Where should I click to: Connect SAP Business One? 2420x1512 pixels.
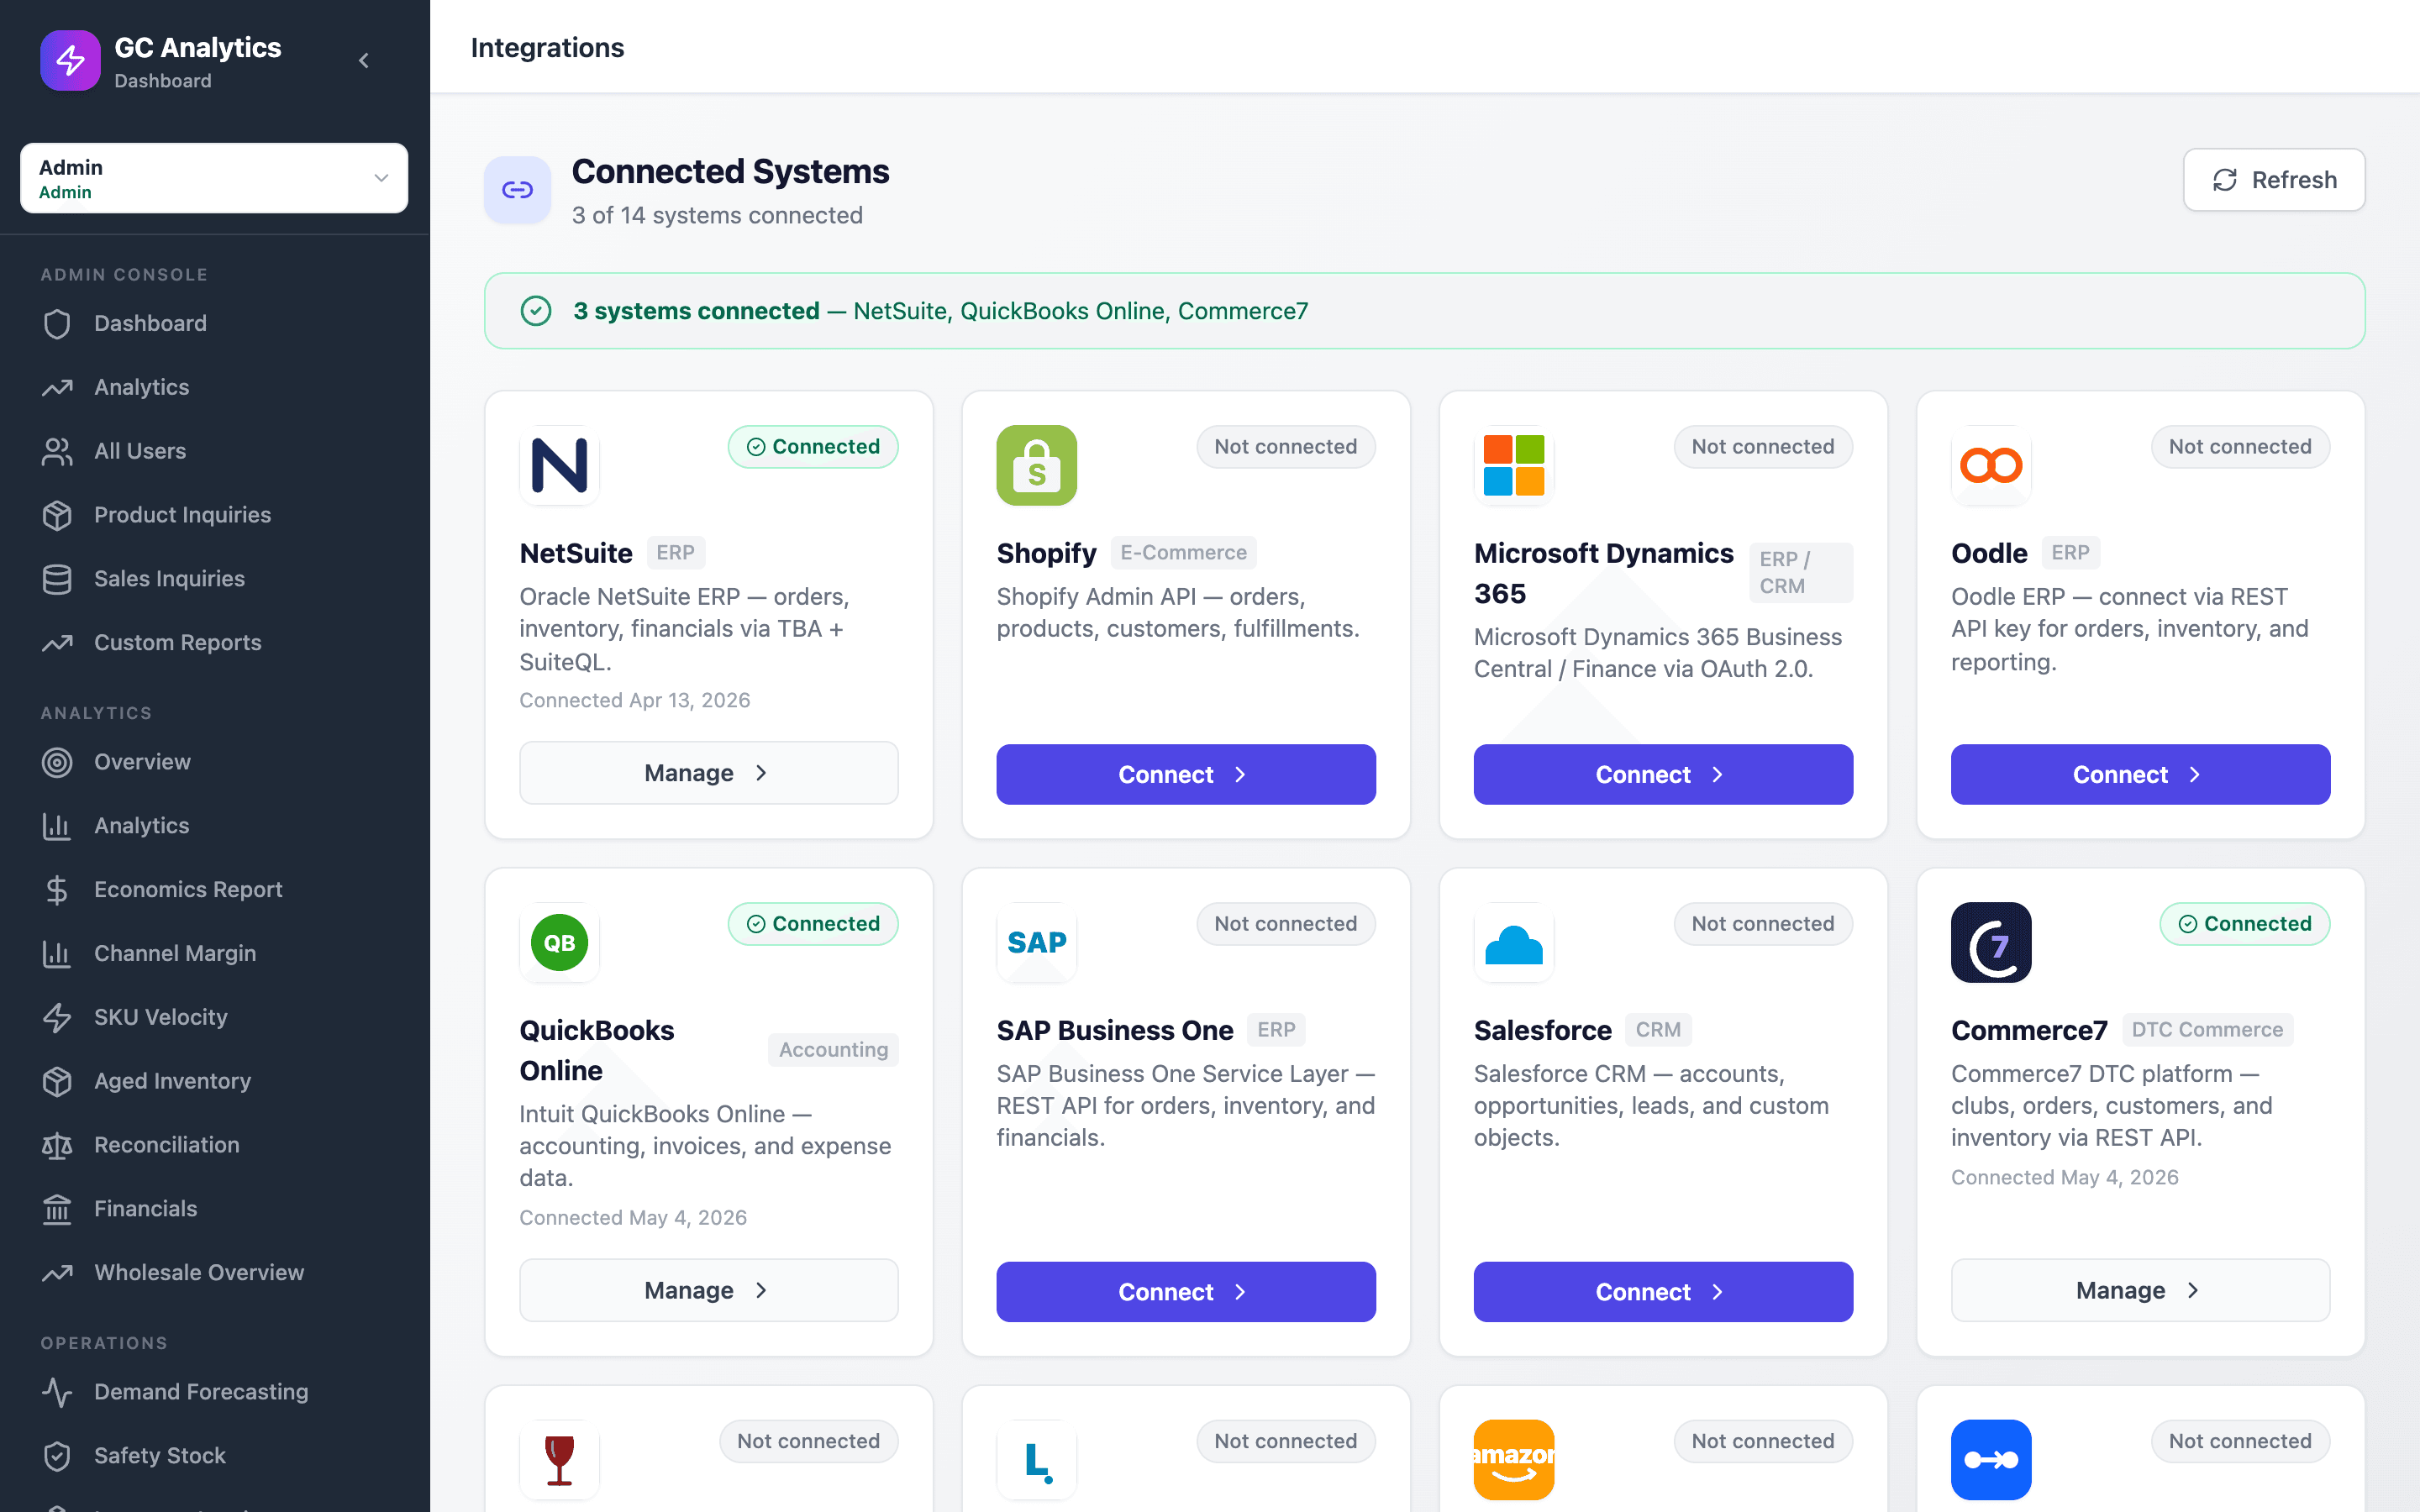click(1185, 1291)
